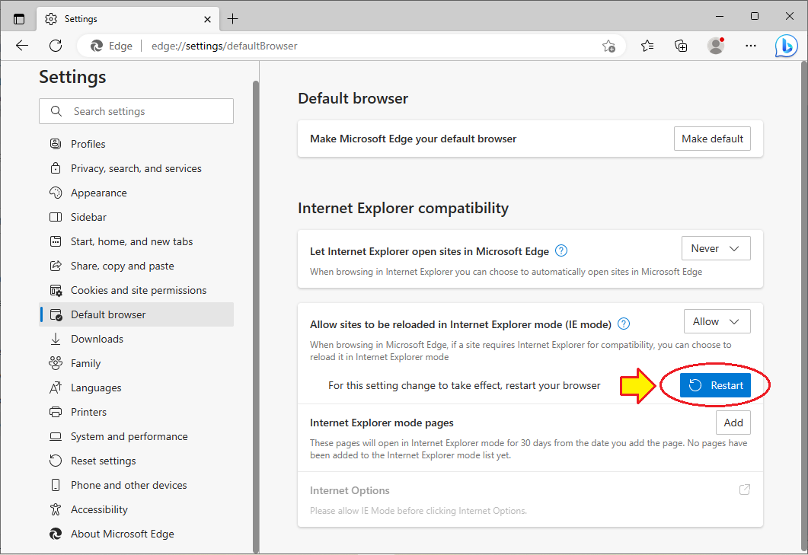Click the Profiles icon in sidebar
The image size is (808, 555).
[56, 144]
